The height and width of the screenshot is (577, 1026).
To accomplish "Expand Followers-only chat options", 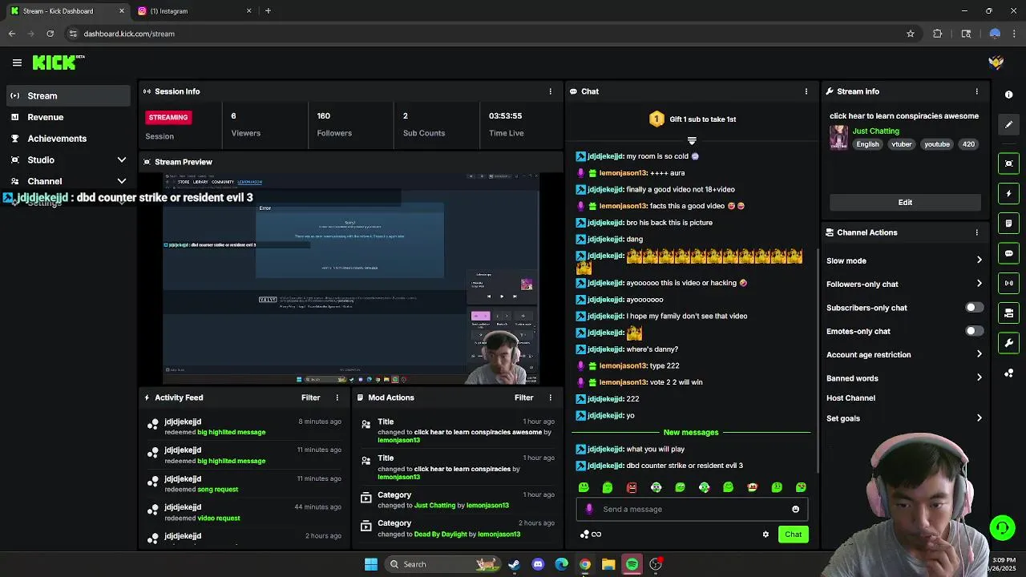I will pos(979,284).
